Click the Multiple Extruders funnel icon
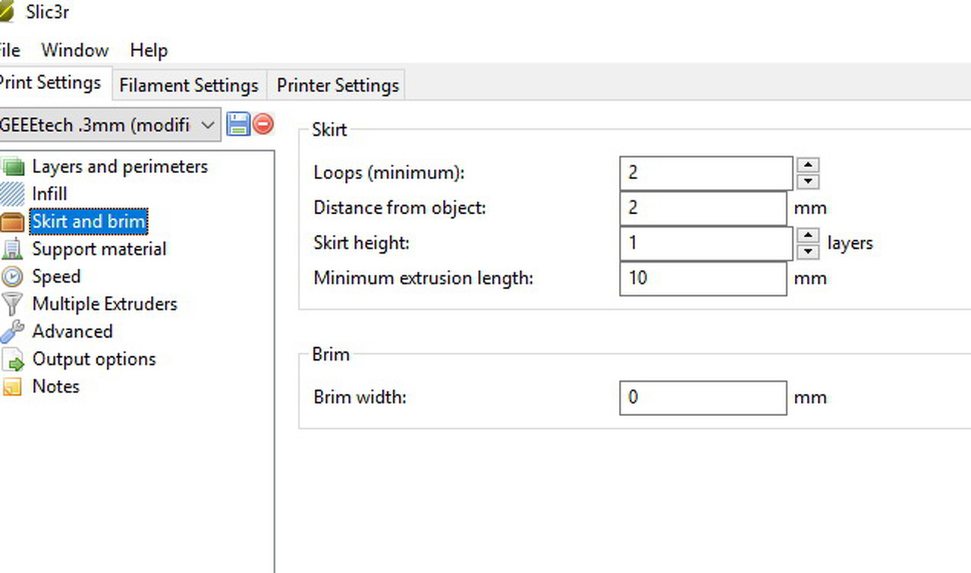 pos(12,304)
